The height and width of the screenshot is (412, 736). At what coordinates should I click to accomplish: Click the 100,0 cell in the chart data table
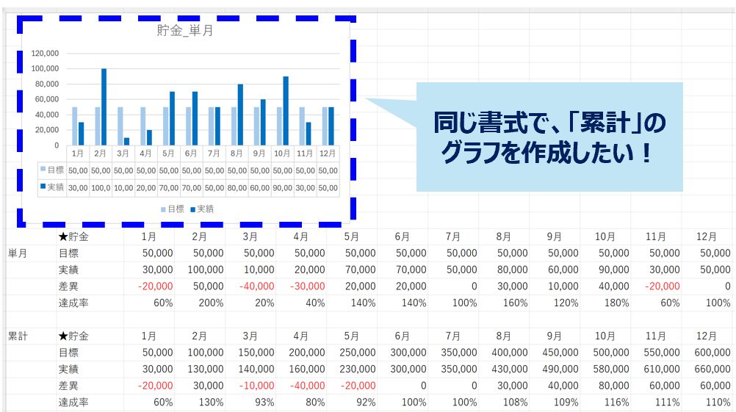click(101, 188)
